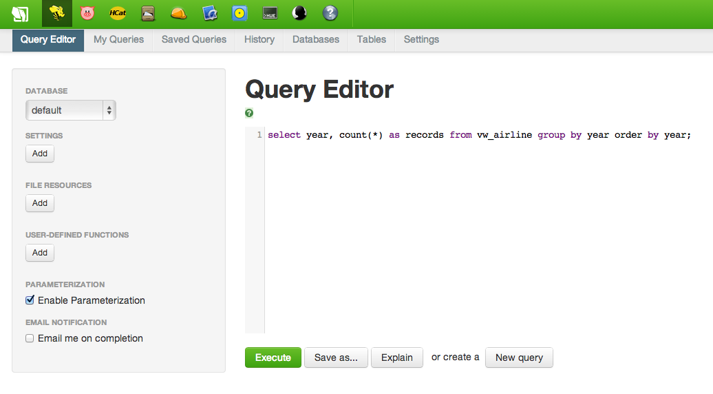Open the HCat app icon
Viewport: 713px width, 394px height.
(x=118, y=13)
